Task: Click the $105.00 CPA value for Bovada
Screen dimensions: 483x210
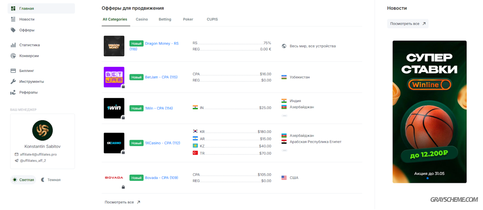Action: 264,175
